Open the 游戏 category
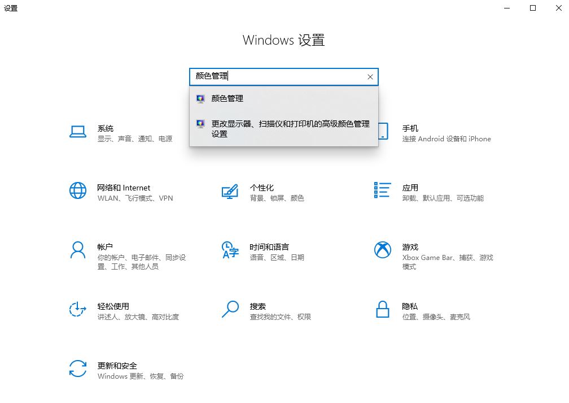The width and height of the screenshot is (569, 403). 410,247
